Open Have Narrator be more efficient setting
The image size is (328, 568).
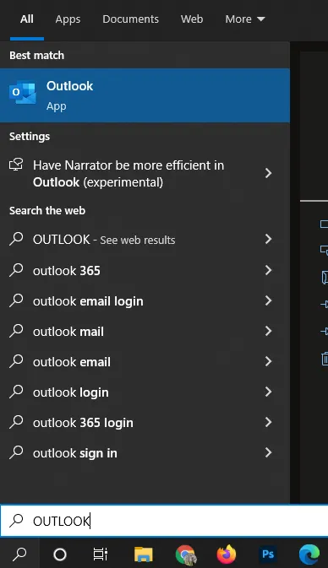(x=145, y=174)
